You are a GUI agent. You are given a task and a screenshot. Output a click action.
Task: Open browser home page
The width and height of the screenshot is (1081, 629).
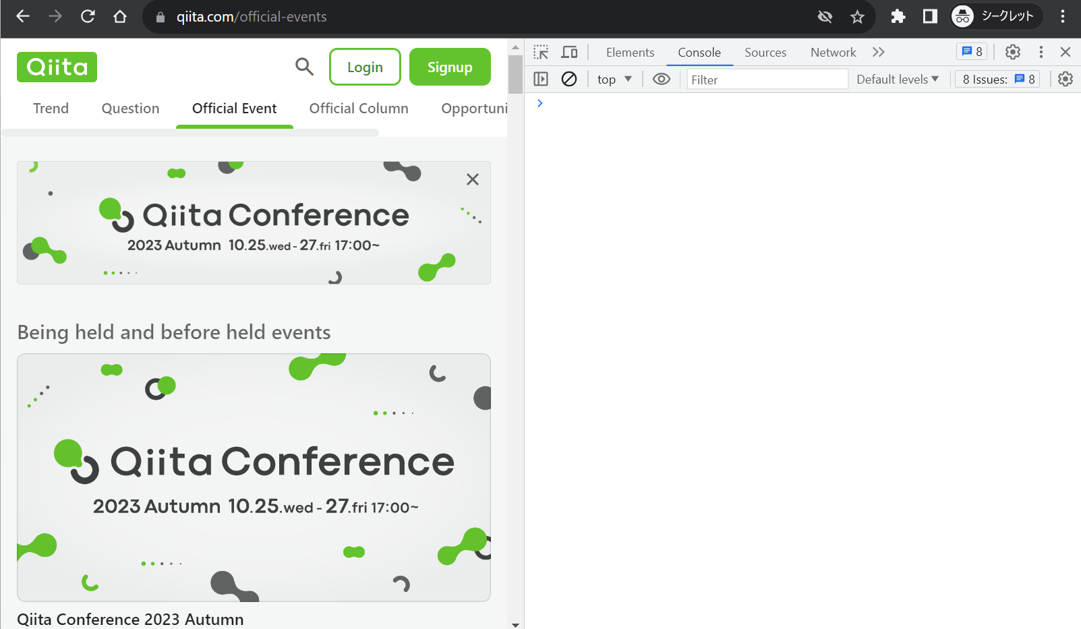[120, 16]
